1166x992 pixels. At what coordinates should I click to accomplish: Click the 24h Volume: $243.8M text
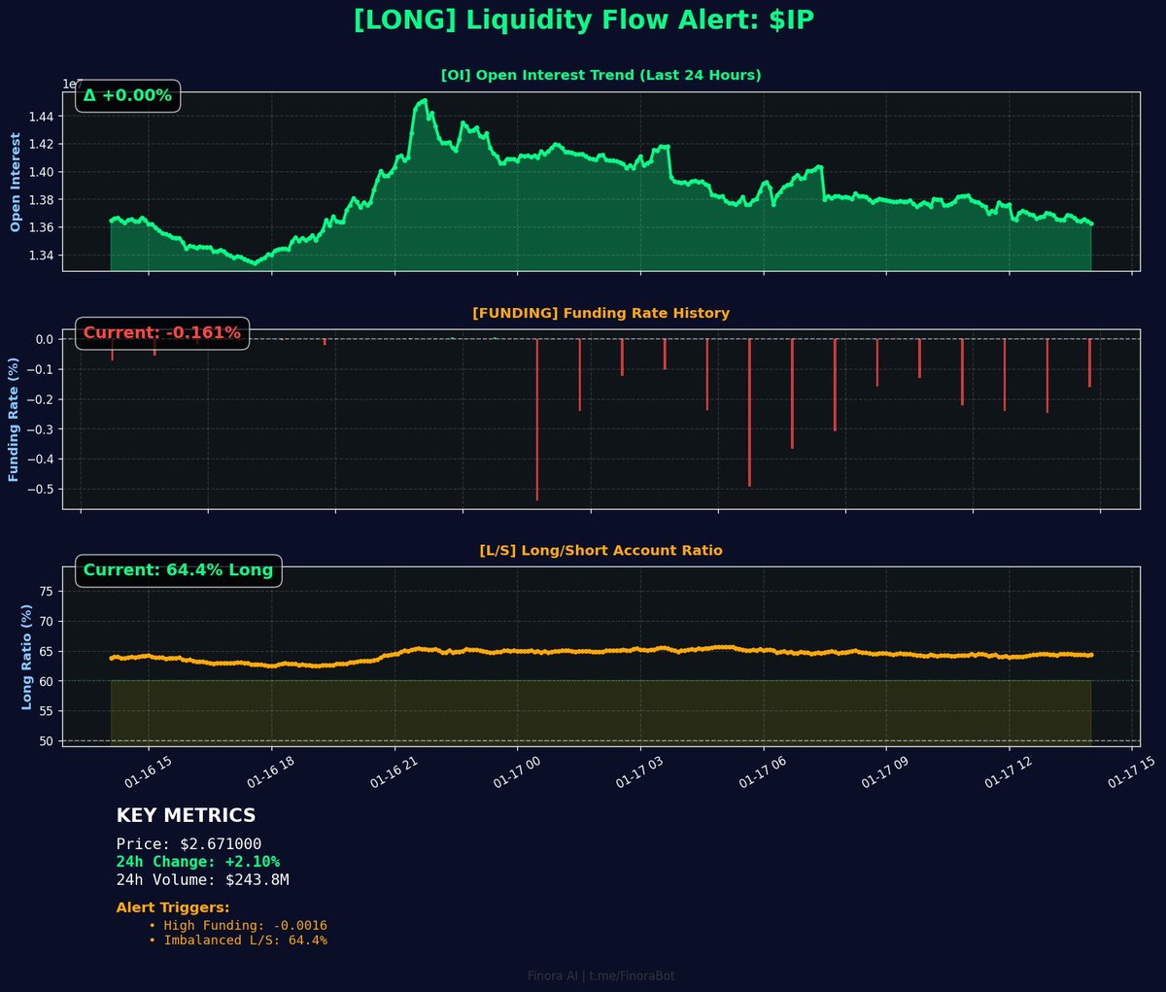[202, 880]
